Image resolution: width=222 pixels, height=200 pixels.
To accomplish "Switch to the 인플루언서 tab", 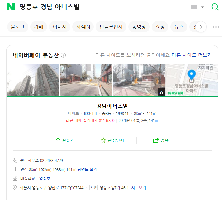I will point(111,27).
